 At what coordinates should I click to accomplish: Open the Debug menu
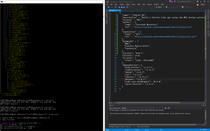[x=128, y=5]
